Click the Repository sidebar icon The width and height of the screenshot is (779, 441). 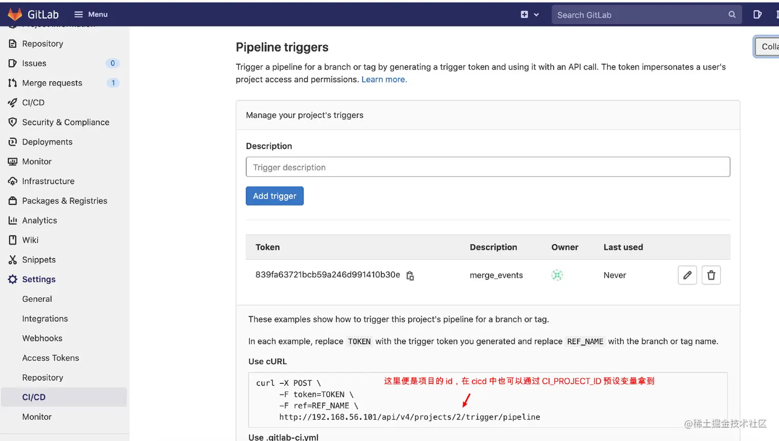click(13, 44)
